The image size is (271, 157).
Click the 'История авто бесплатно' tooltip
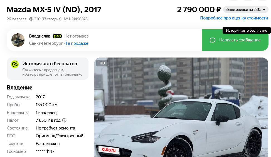tap(247, 30)
